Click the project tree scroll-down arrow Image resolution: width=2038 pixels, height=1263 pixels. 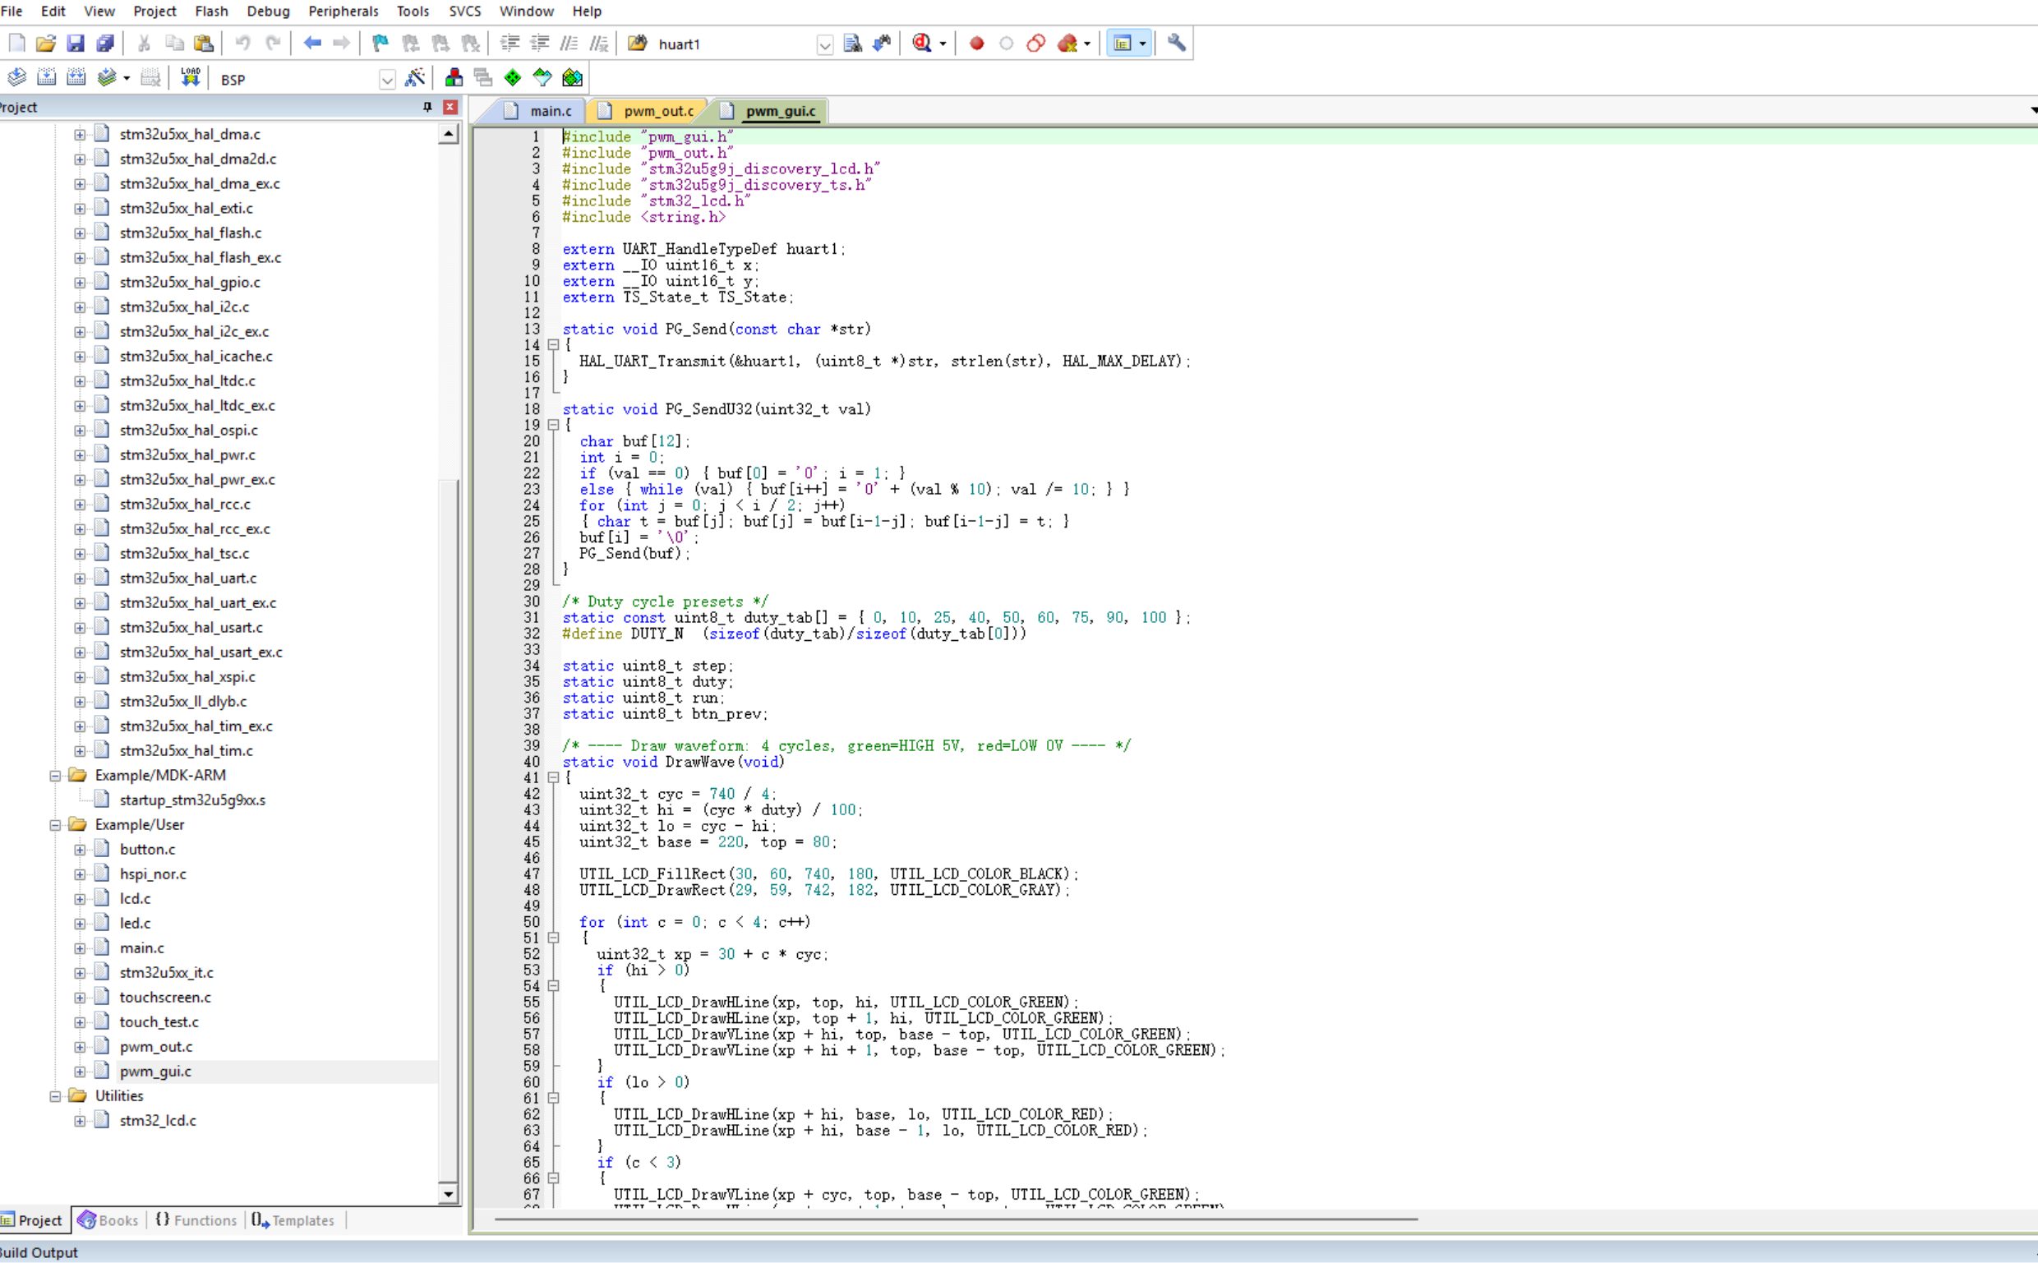tap(449, 1195)
